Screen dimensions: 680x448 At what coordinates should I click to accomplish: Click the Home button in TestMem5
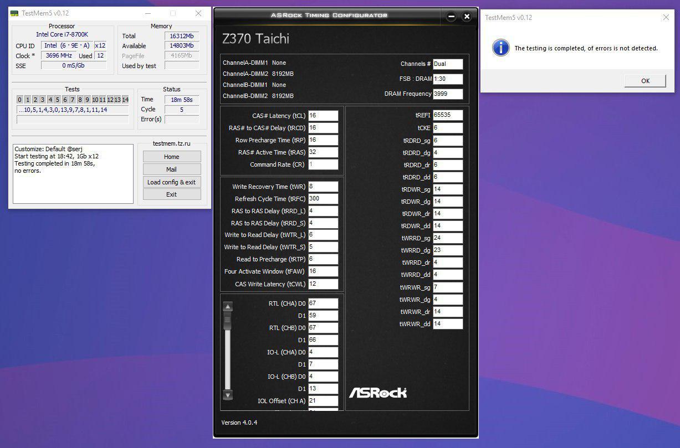coord(171,157)
